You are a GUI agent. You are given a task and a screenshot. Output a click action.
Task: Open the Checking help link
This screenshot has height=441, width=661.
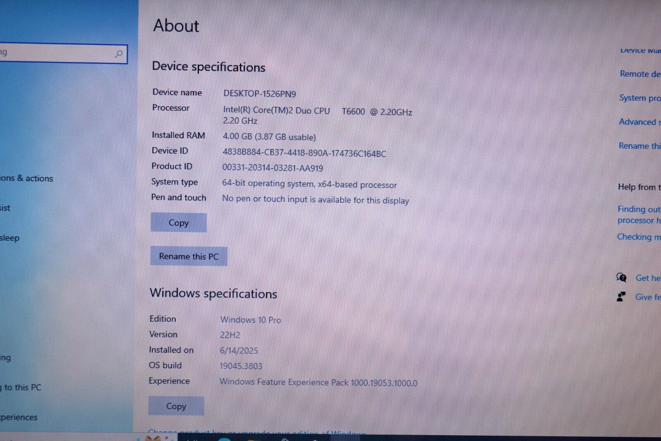coord(639,237)
